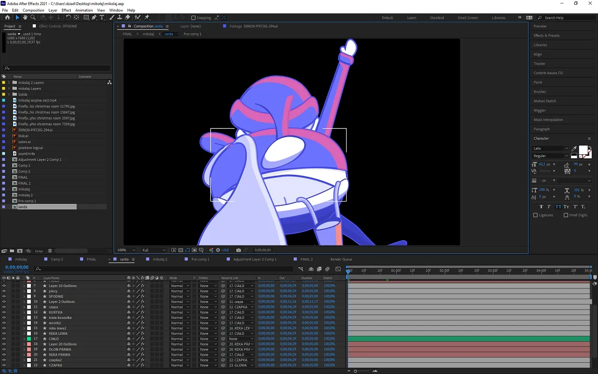Expand the Effects & Presets panel

coord(546,36)
